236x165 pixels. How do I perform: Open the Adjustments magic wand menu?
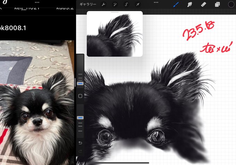tap(115, 5)
